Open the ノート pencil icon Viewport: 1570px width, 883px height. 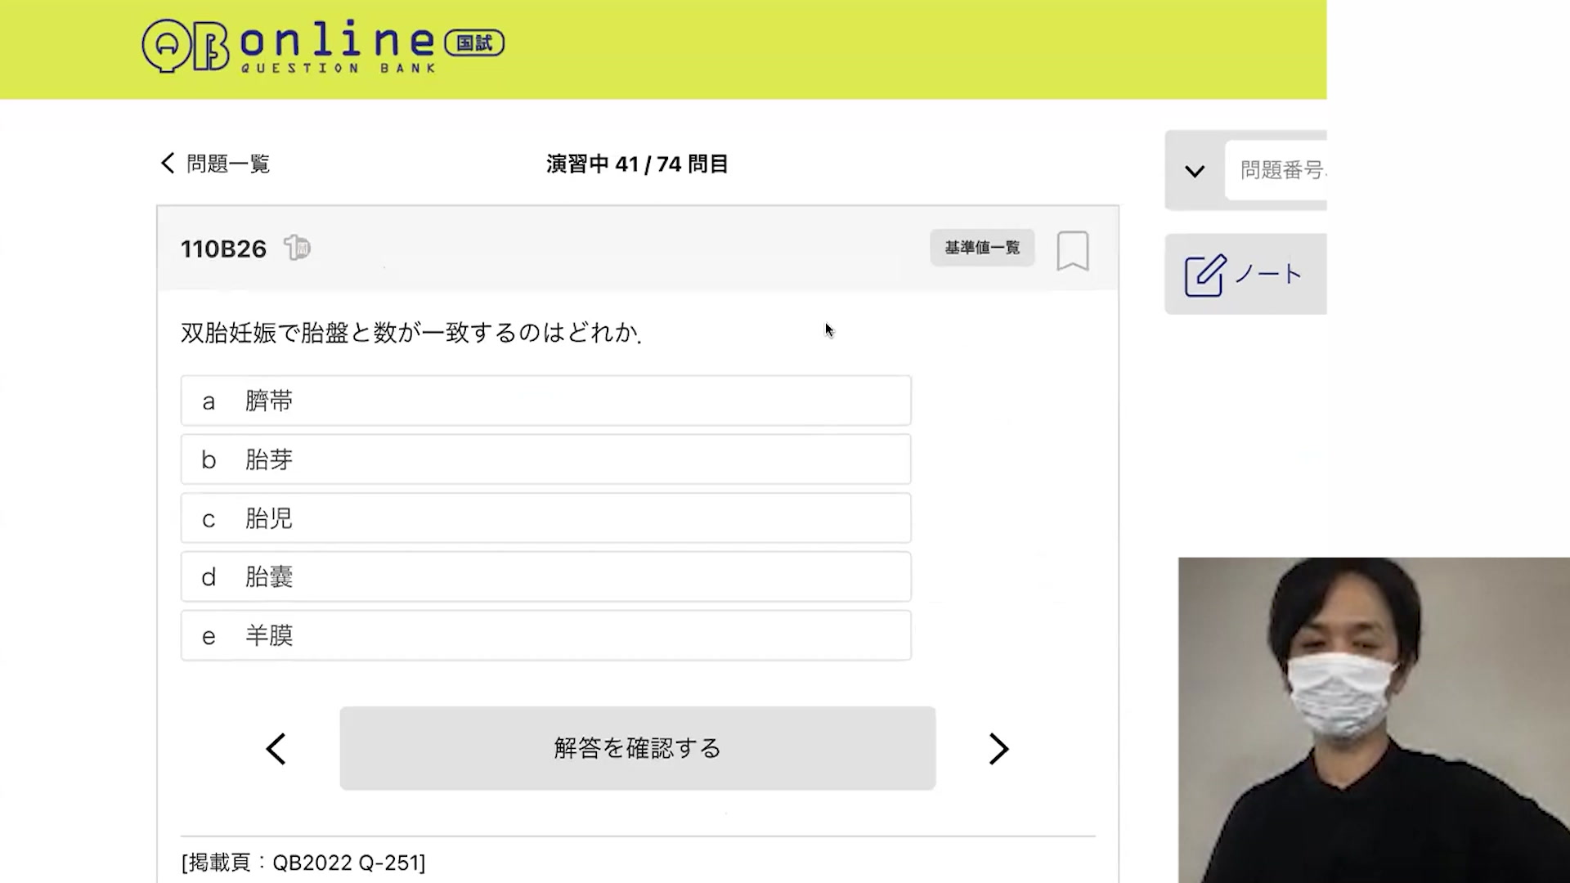(1204, 275)
